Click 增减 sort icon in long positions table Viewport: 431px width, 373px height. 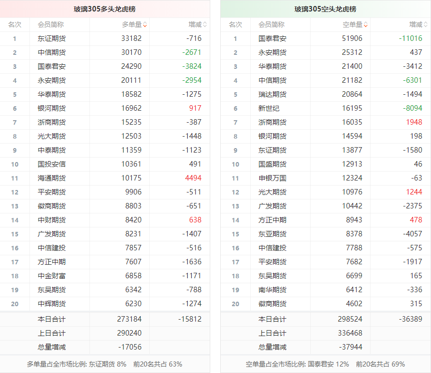pos(205,24)
